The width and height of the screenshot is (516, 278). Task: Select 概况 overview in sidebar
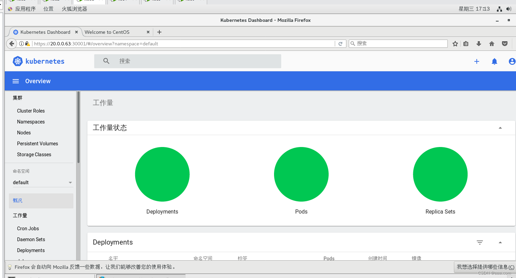(41, 201)
